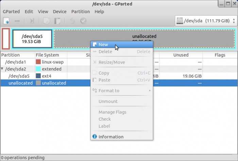This screenshot has width=238, height=161.
Task: Choose Resize/Move in the context menu
Action: click(122, 62)
